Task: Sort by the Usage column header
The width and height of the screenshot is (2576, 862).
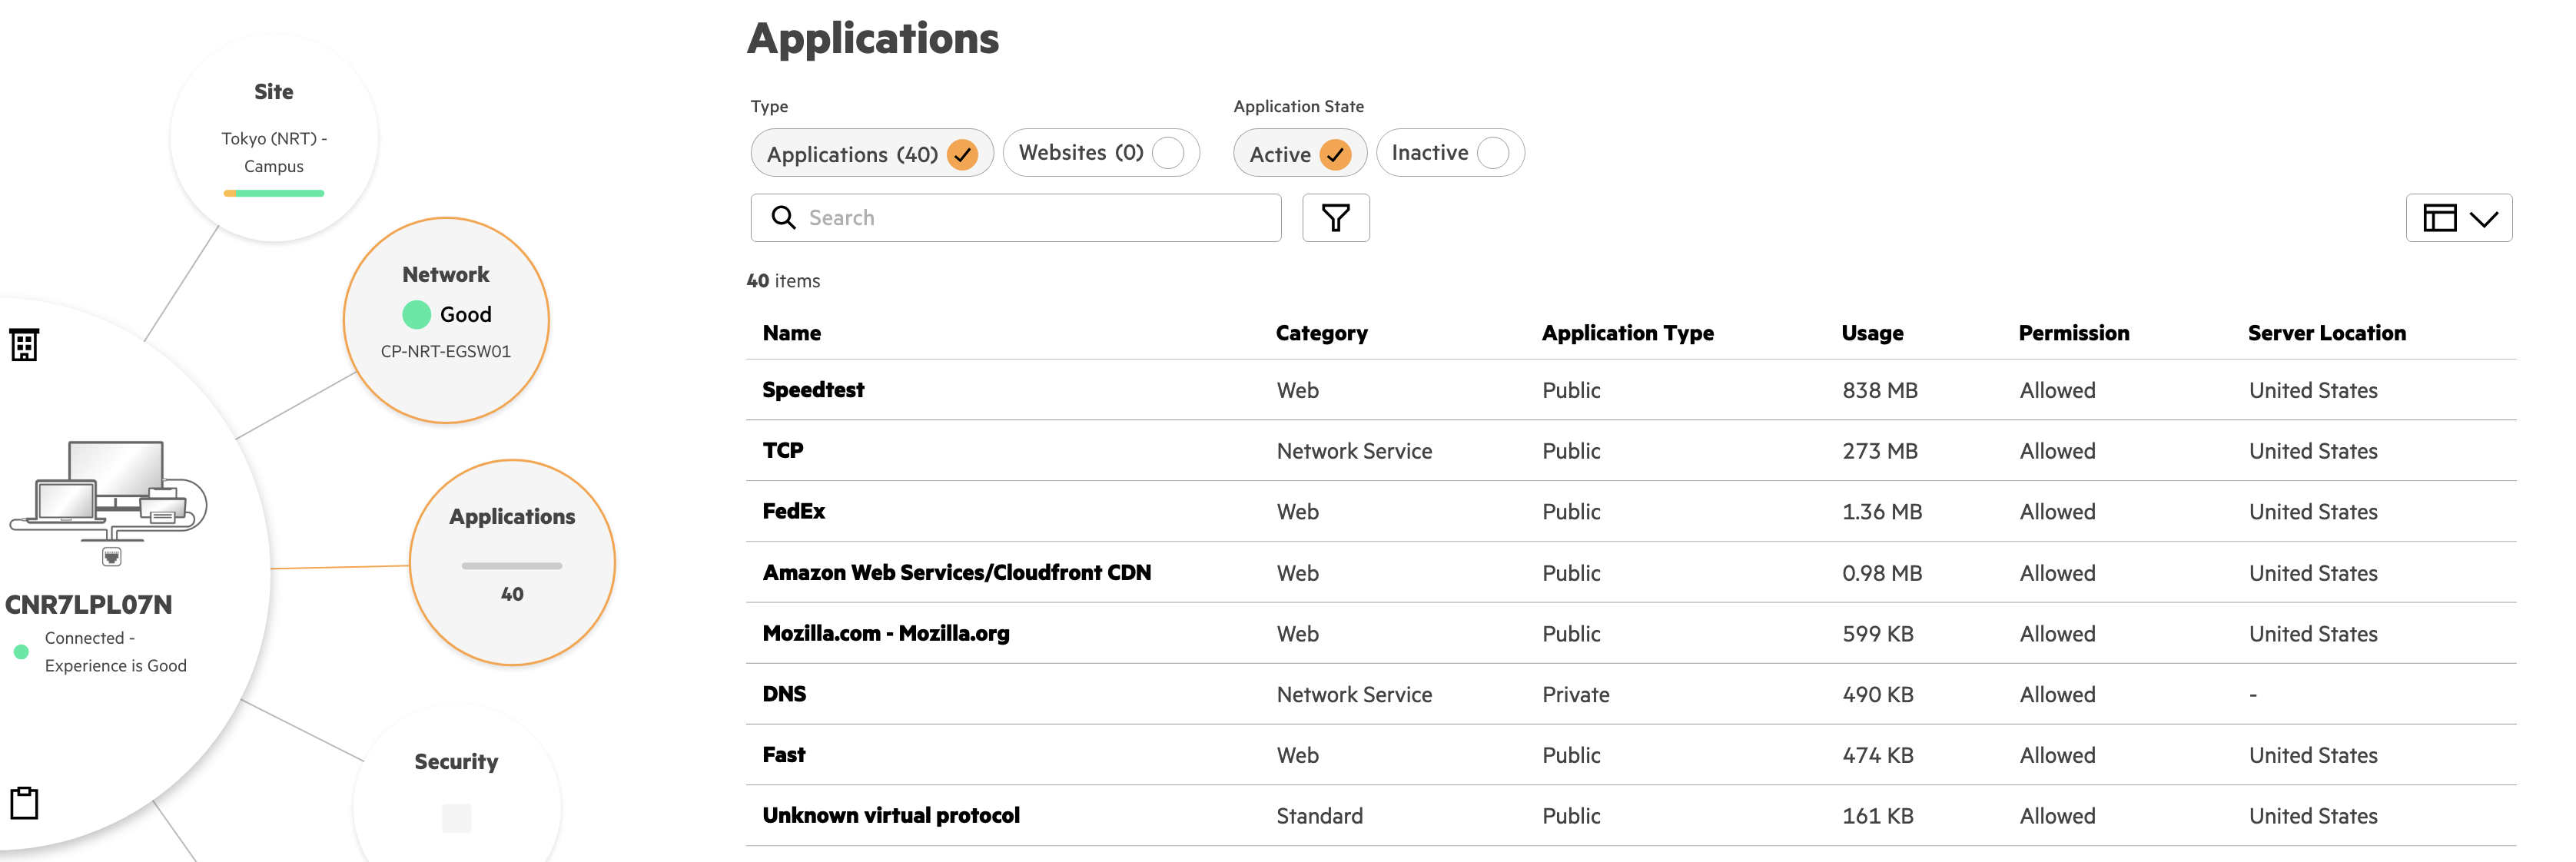Action: [1872, 333]
